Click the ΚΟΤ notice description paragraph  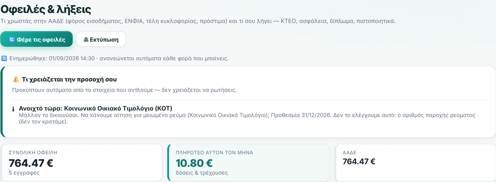pos(247,118)
